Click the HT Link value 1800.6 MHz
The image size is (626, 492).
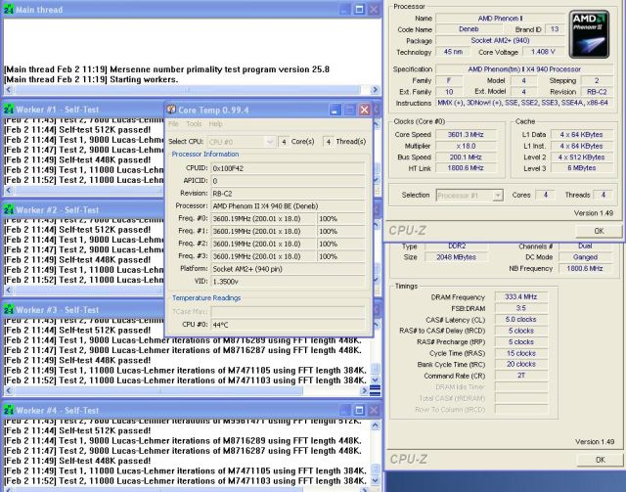click(x=466, y=168)
